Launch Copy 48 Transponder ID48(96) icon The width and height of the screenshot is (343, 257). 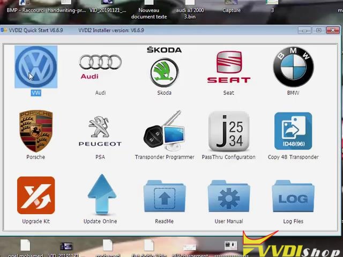[293, 131]
